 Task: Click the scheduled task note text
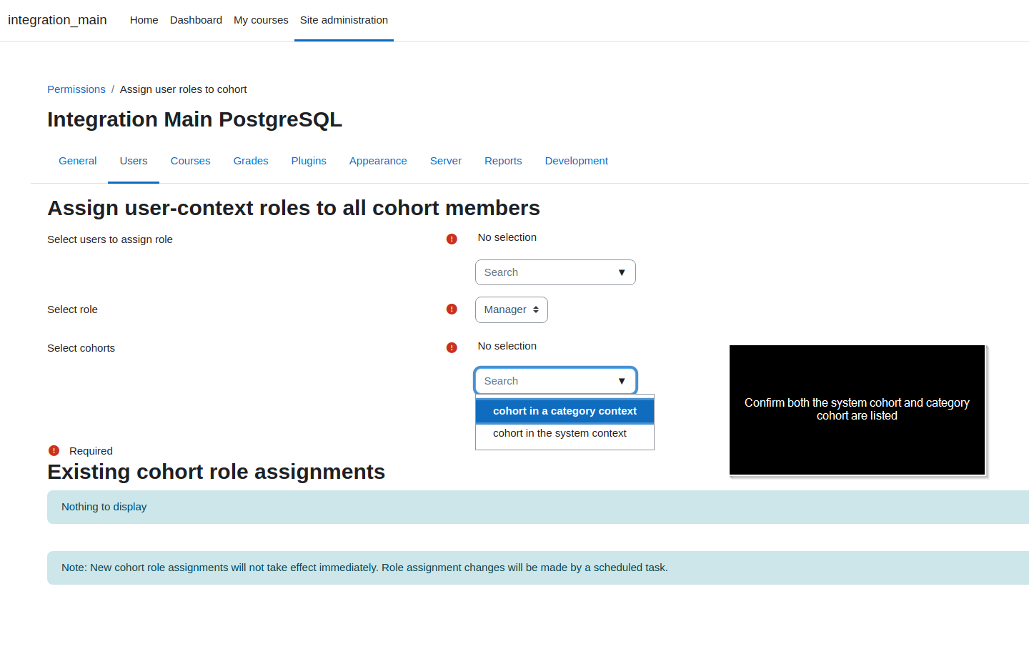click(364, 568)
